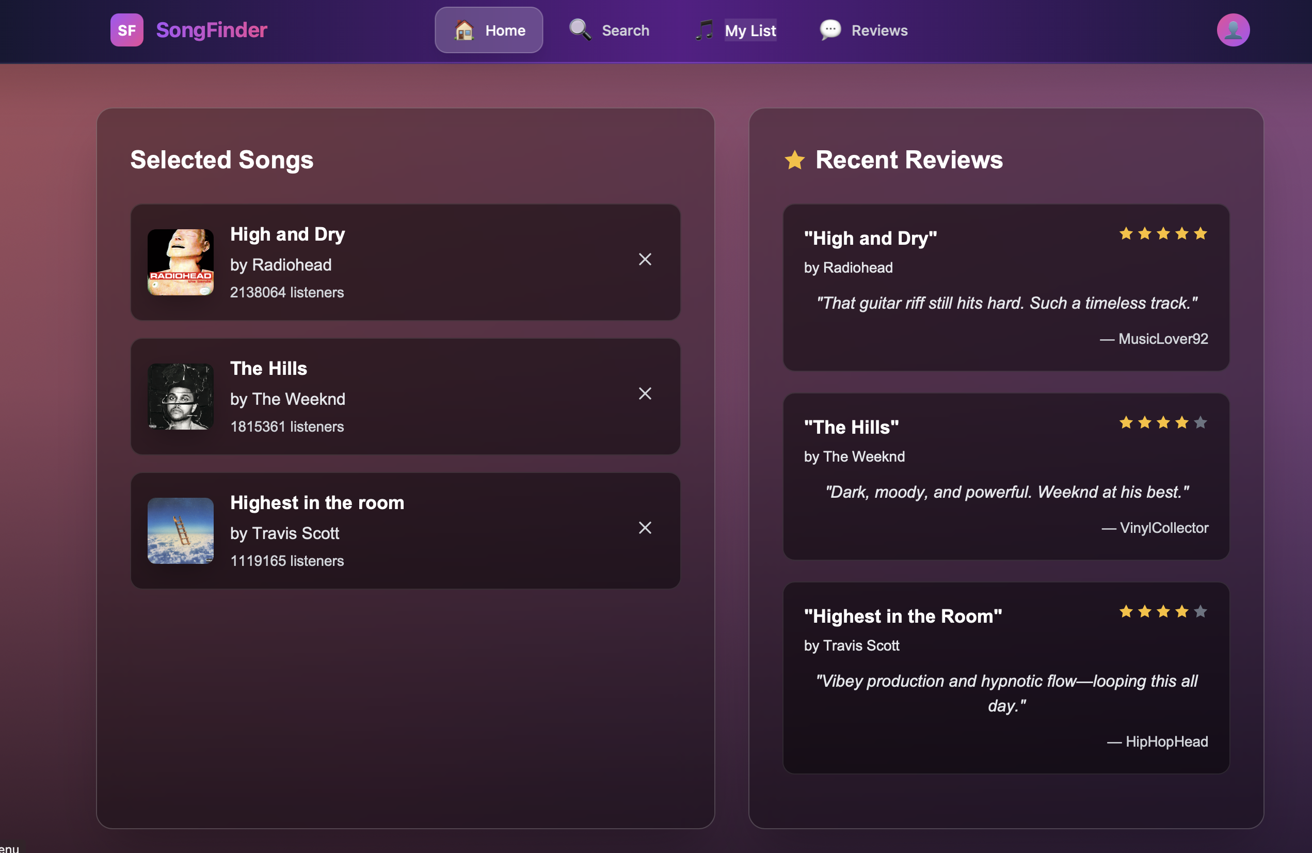Remove High and Dry from selected songs
Screen dimensions: 1312x853
[645, 259]
